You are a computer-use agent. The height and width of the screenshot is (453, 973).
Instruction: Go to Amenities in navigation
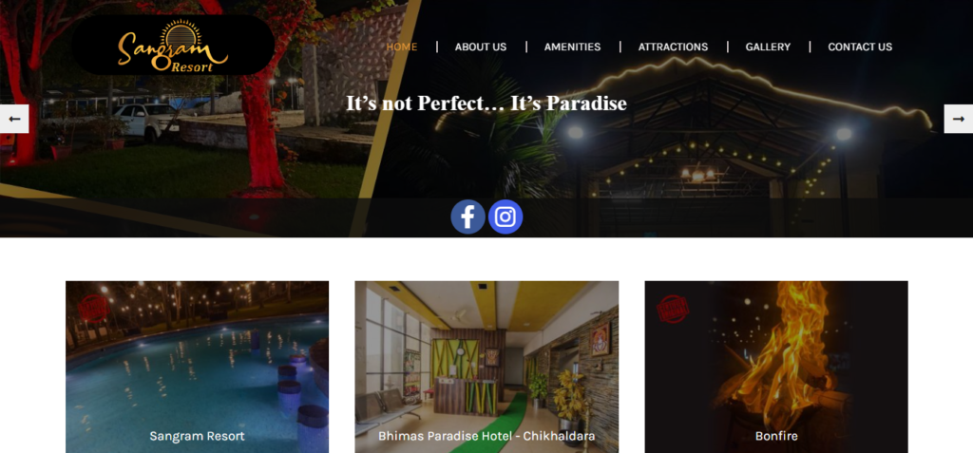(x=572, y=47)
